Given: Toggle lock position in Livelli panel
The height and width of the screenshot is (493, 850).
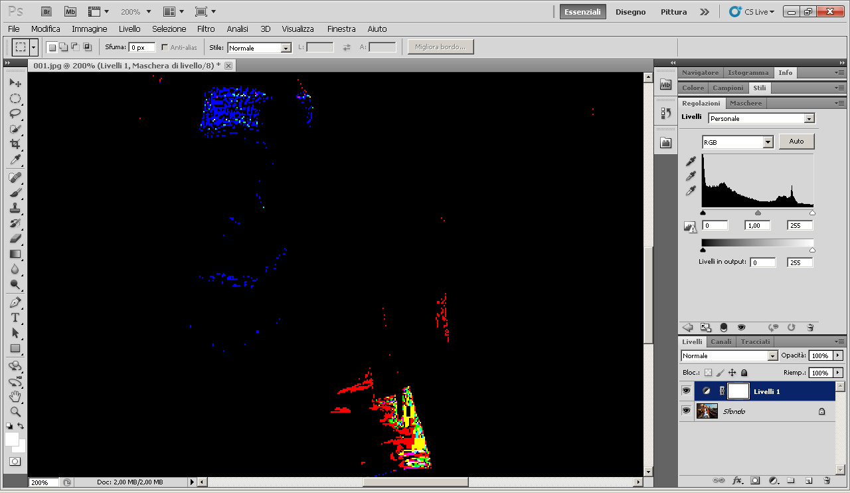Looking at the screenshot, I should click(x=732, y=373).
